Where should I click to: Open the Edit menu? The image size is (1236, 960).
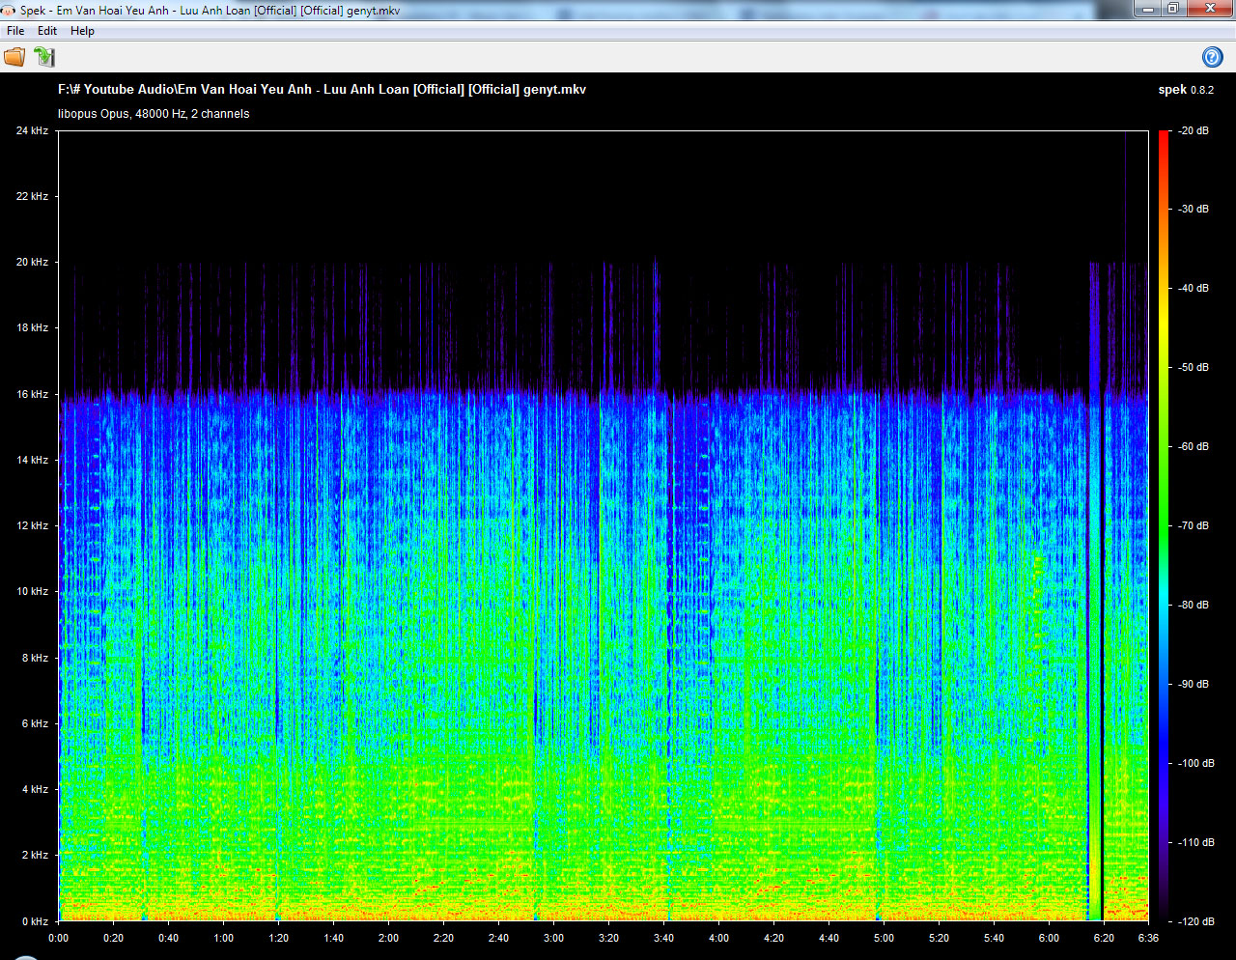47,31
